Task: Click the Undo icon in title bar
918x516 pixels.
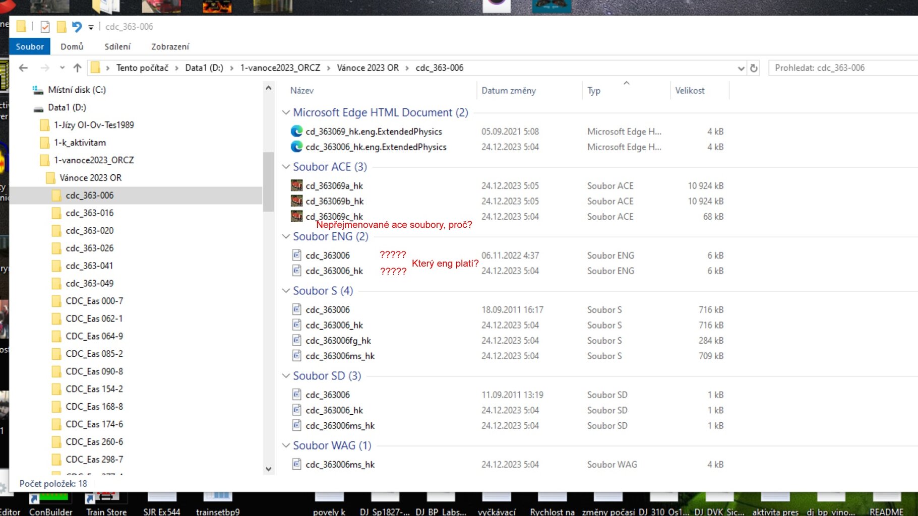Action: coord(77,27)
